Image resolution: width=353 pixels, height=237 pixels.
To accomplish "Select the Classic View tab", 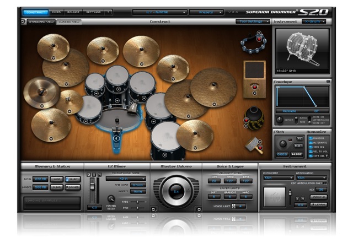I will coord(69,22).
